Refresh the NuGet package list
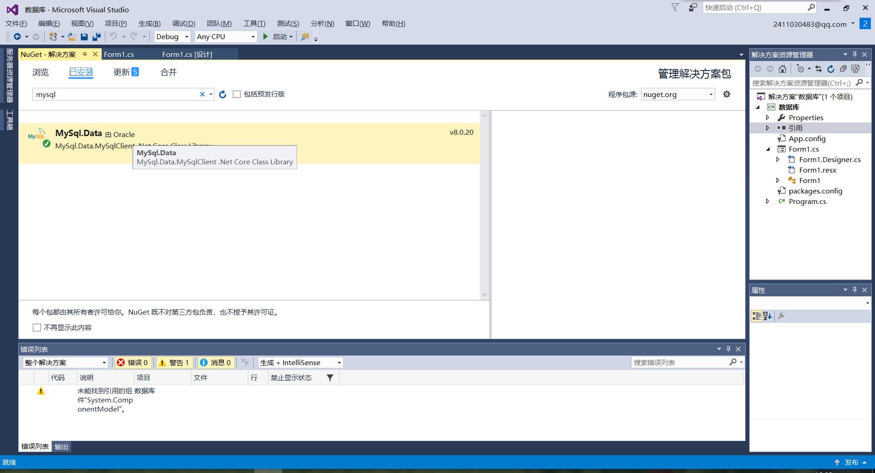Screen dimensions: 875x473 (x=222, y=94)
